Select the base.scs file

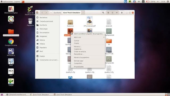(70, 23)
